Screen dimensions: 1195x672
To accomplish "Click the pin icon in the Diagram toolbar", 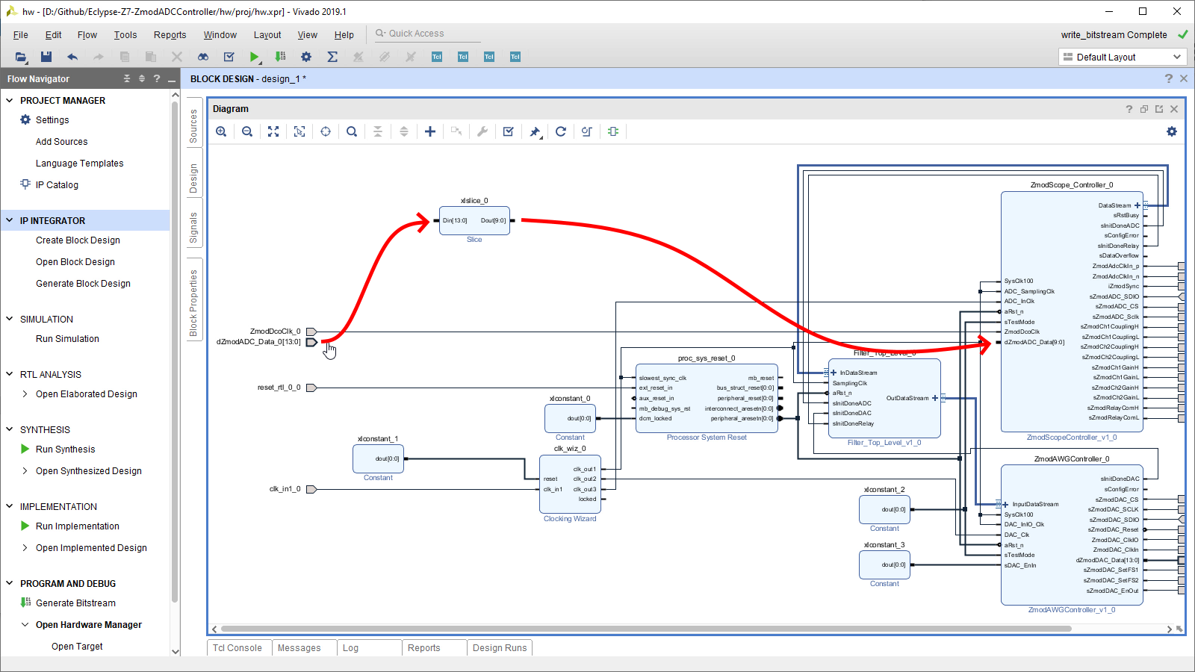I will coord(535,132).
